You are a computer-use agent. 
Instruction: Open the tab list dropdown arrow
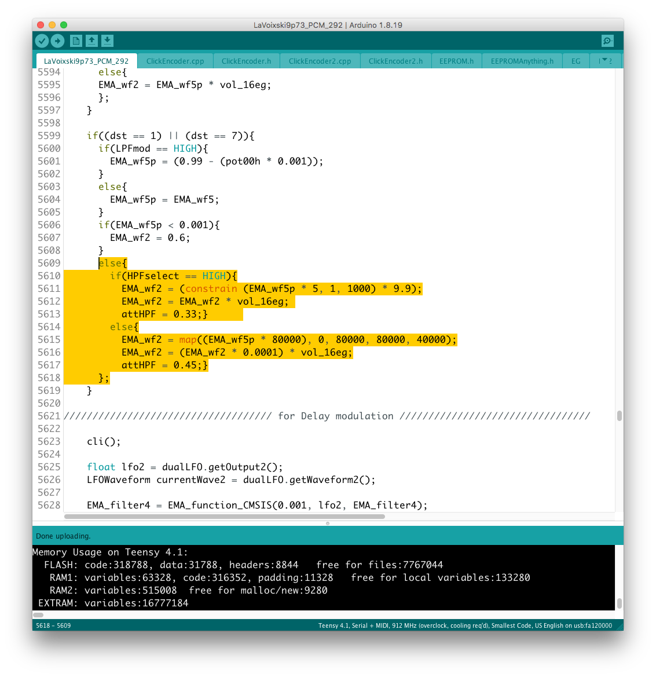[x=605, y=61]
